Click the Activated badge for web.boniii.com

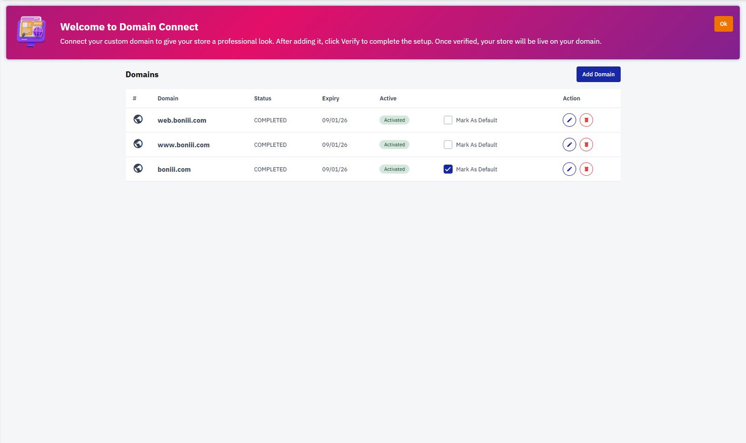(394, 120)
